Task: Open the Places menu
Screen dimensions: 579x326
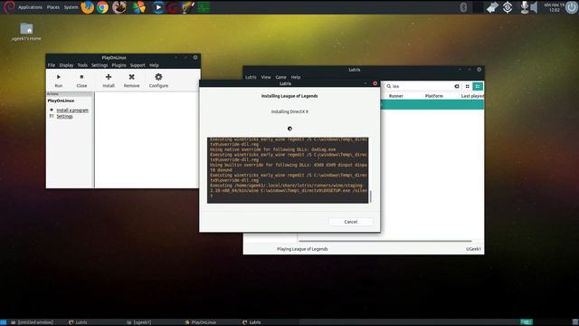Action: click(x=53, y=7)
